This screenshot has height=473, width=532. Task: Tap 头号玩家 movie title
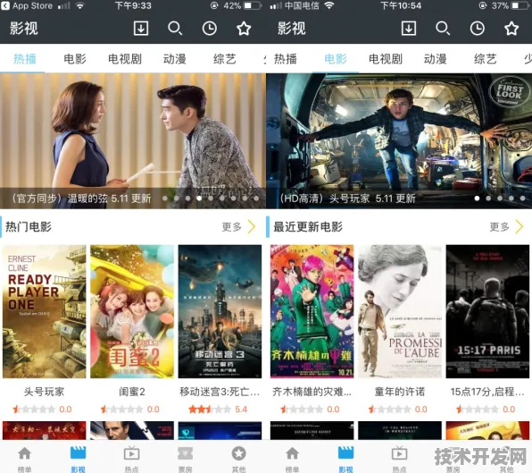click(x=44, y=392)
